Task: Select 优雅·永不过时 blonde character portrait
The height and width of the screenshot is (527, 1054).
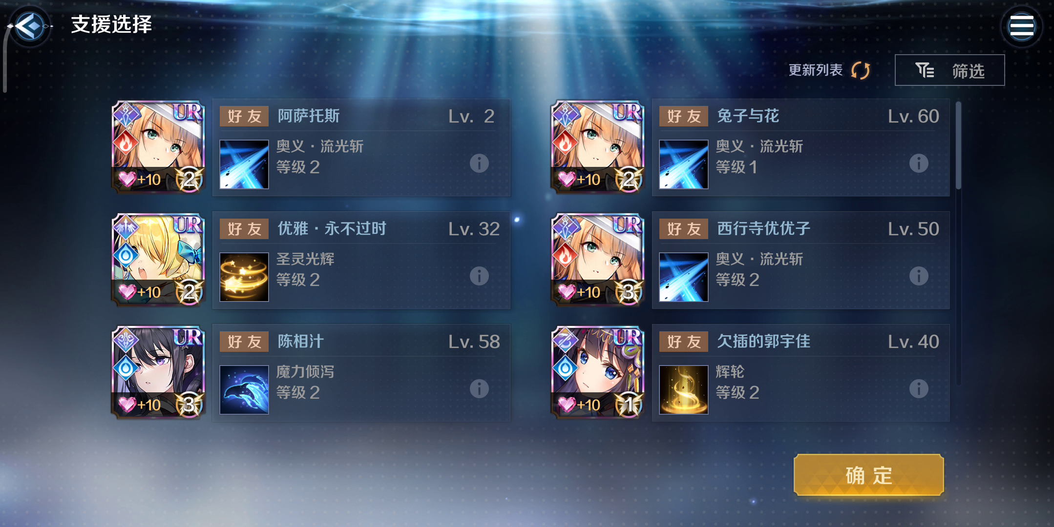Action: pyautogui.click(x=158, y=260)
